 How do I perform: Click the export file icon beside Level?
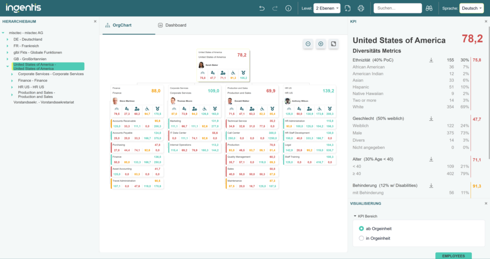[x=347, y=9]
